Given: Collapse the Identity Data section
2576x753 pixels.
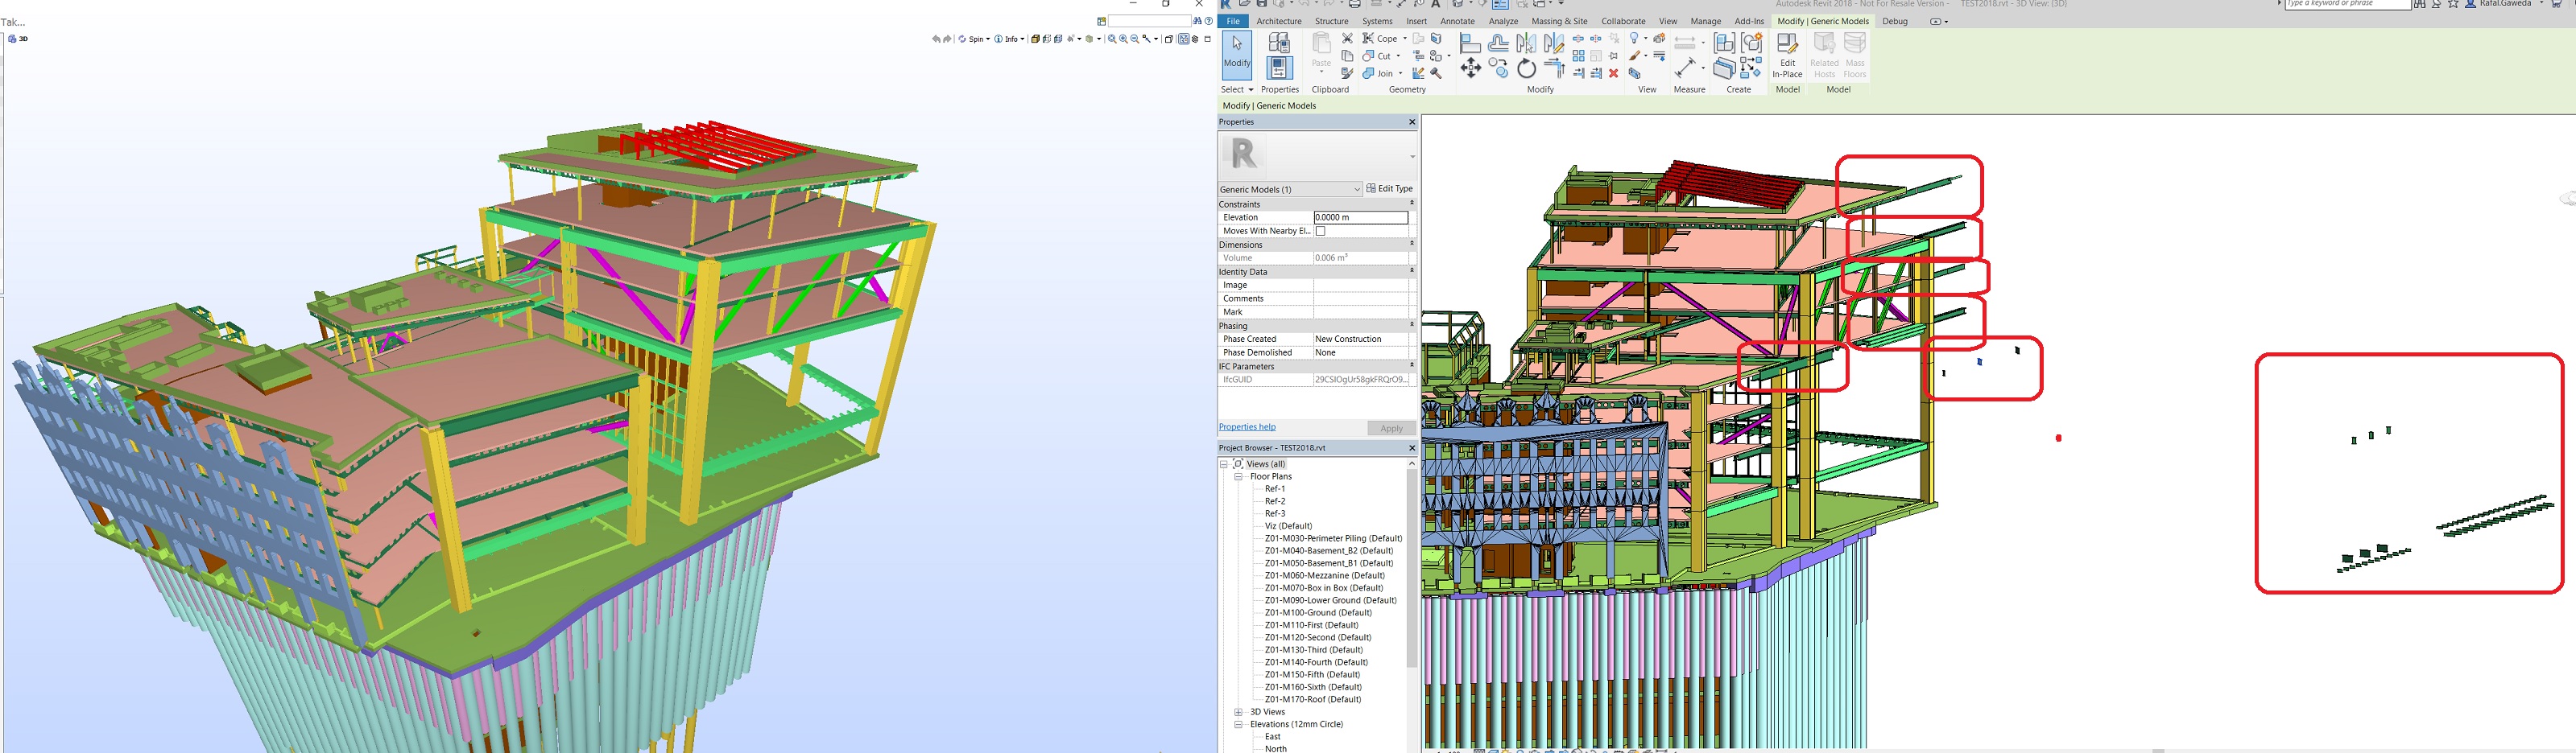Looking at the screenshot, I should click(1411, 272).
